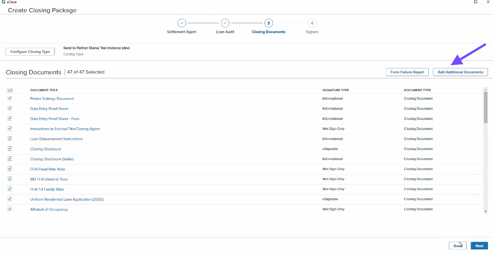493x254 pixels.
Task: Open MD FHA Deed of Trust link
Action: coord(49,179)
